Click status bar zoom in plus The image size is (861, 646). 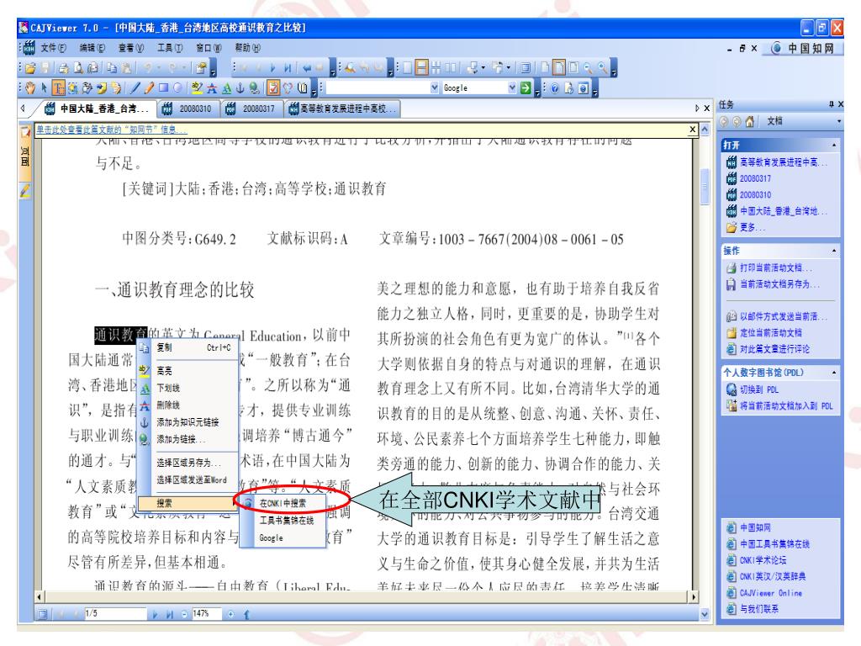click(x=230, y=614)
